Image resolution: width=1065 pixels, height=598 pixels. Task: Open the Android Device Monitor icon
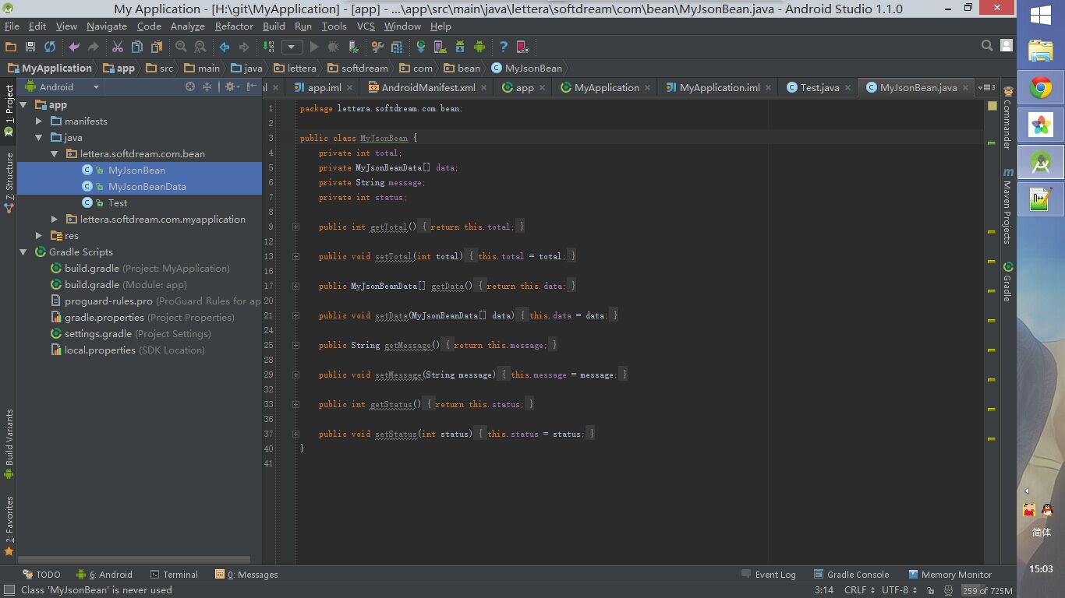pyautogui.click(x=479, y=47)
